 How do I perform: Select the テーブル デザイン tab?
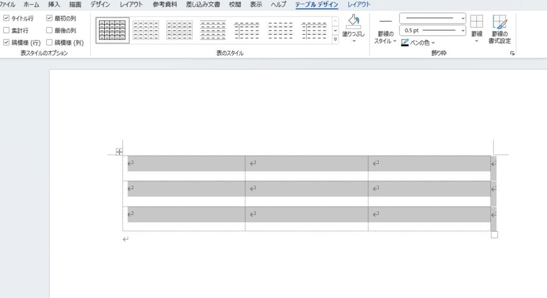(x=317, y=4)
